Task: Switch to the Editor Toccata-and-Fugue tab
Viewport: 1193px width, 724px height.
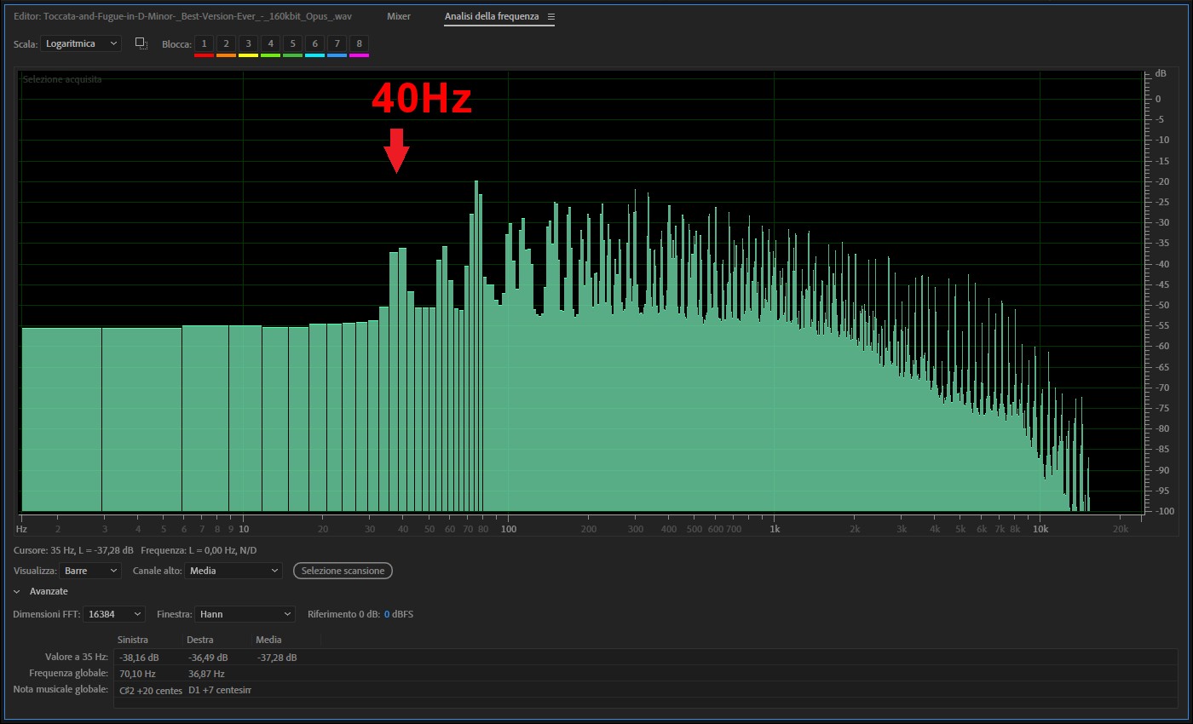Action: [x=182, y=17]
